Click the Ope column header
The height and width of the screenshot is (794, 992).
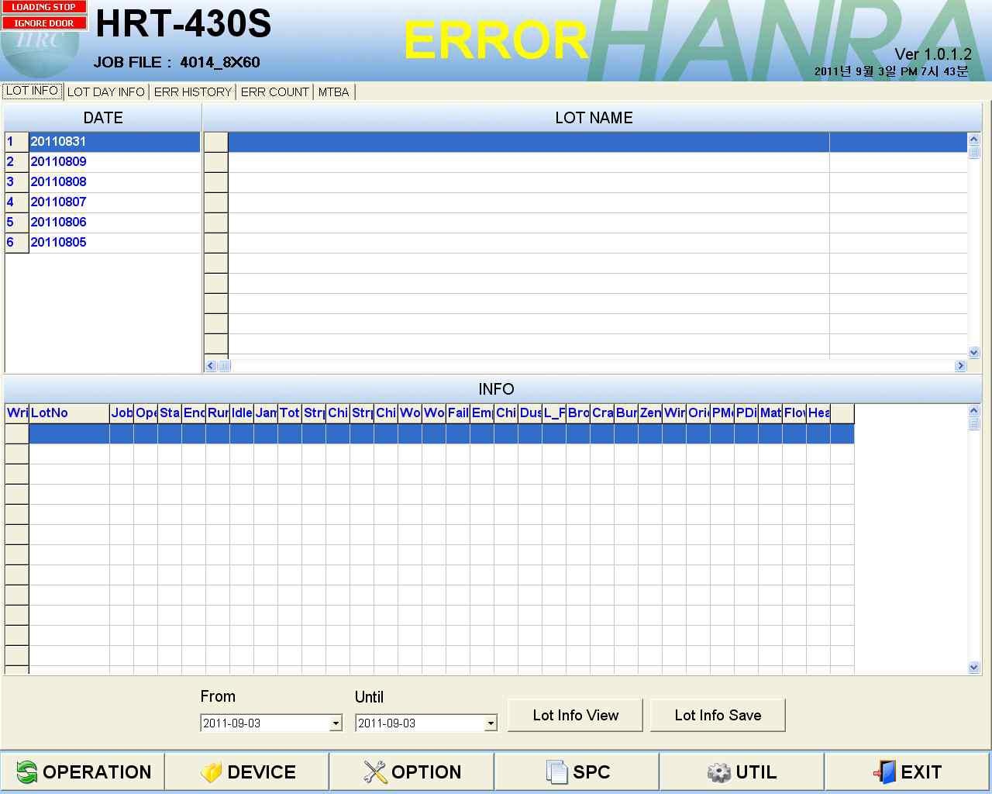pos(146,413)
